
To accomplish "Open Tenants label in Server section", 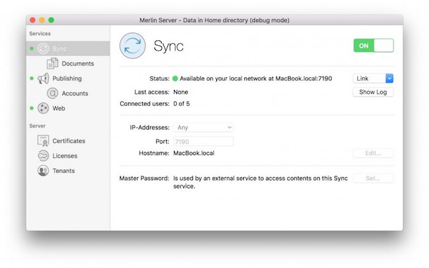I will [x=64, y=171].
